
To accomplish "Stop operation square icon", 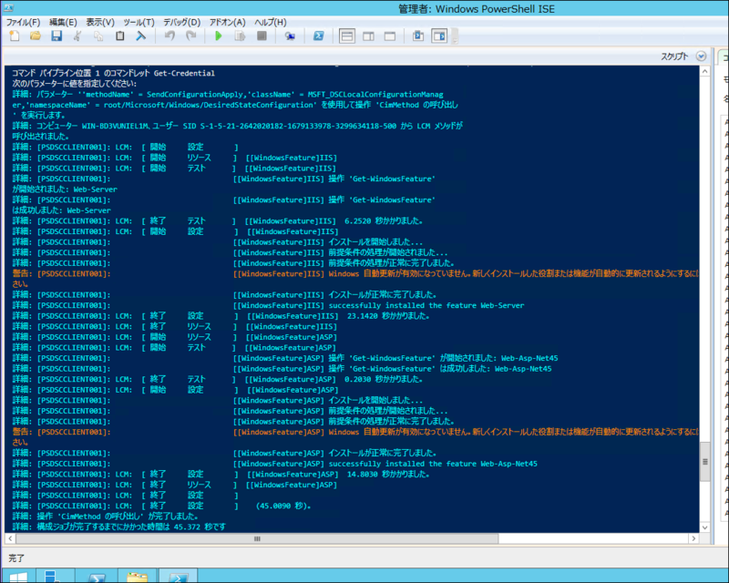I will (x=262, y=36).
